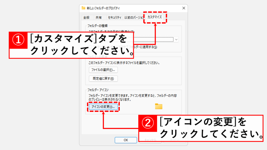Click the folder icon in title bar
267x150 pixels.
[83, 8]
